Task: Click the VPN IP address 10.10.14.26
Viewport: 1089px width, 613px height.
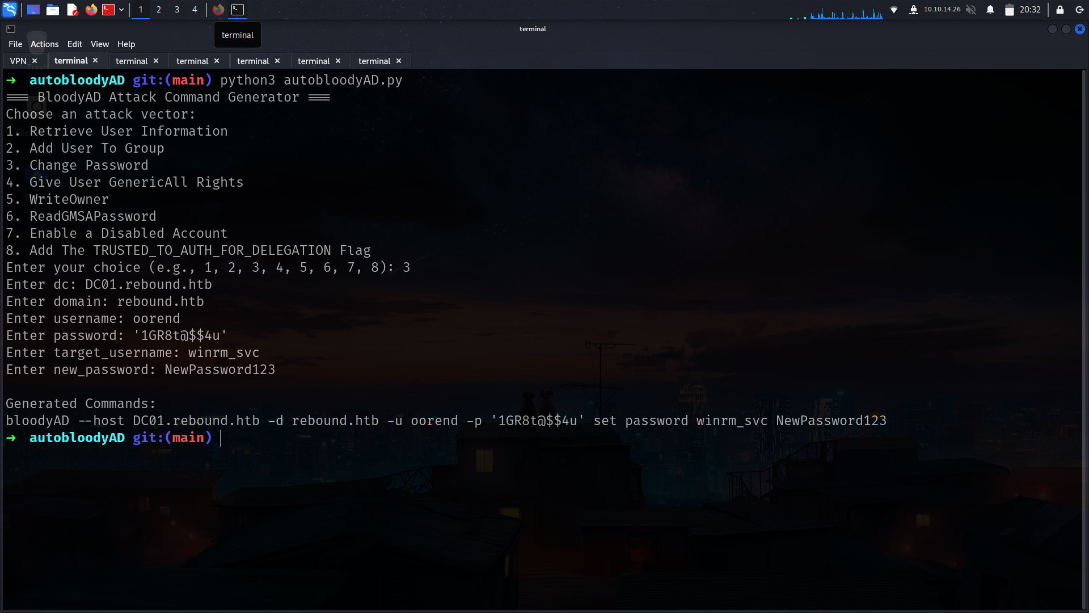Action: [x=942, y=10]
